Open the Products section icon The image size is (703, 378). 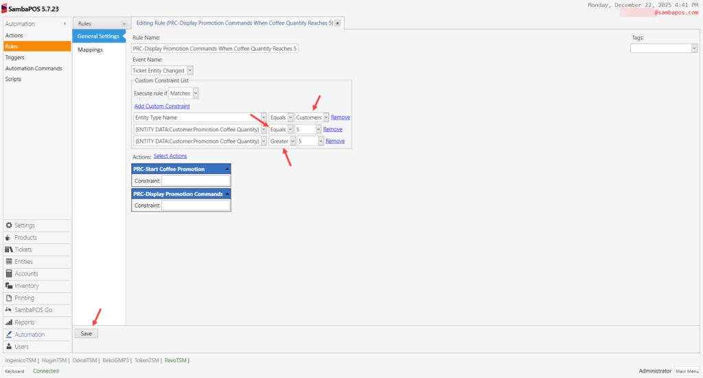pyautogui.click(x=9, y=238)
